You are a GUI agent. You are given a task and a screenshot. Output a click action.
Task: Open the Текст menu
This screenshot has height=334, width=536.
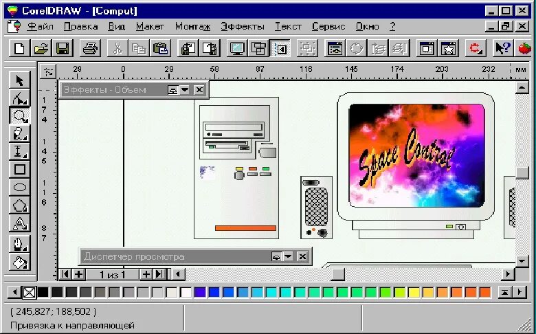click(288, 26)
